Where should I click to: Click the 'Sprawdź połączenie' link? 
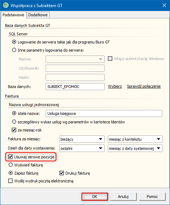tap(144, 86)
